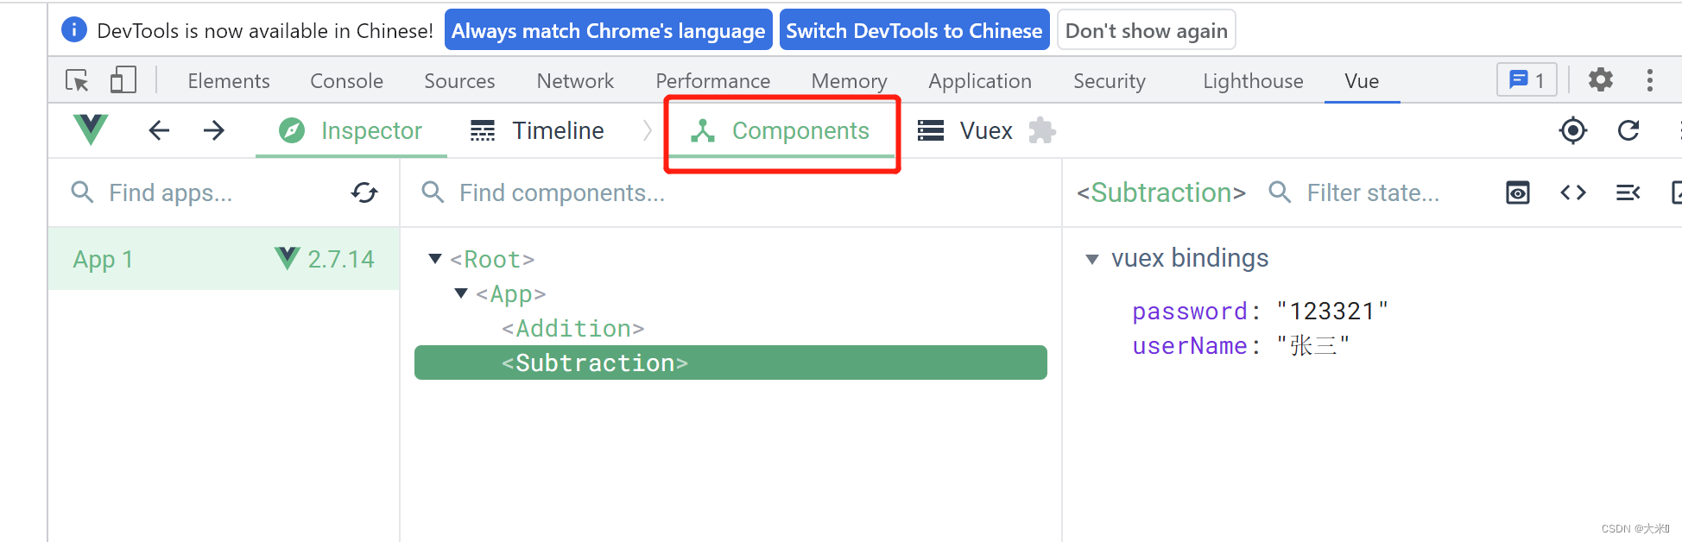Image resolution: width=1682 pixels, height=542 pixels.
Task: Click the Subtraction header in state panel
Action: pyautogui.click(x=1161, y=192)
